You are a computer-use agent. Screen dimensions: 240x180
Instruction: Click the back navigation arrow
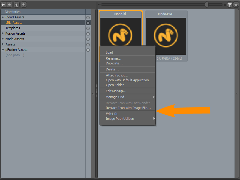pos(4,5)
